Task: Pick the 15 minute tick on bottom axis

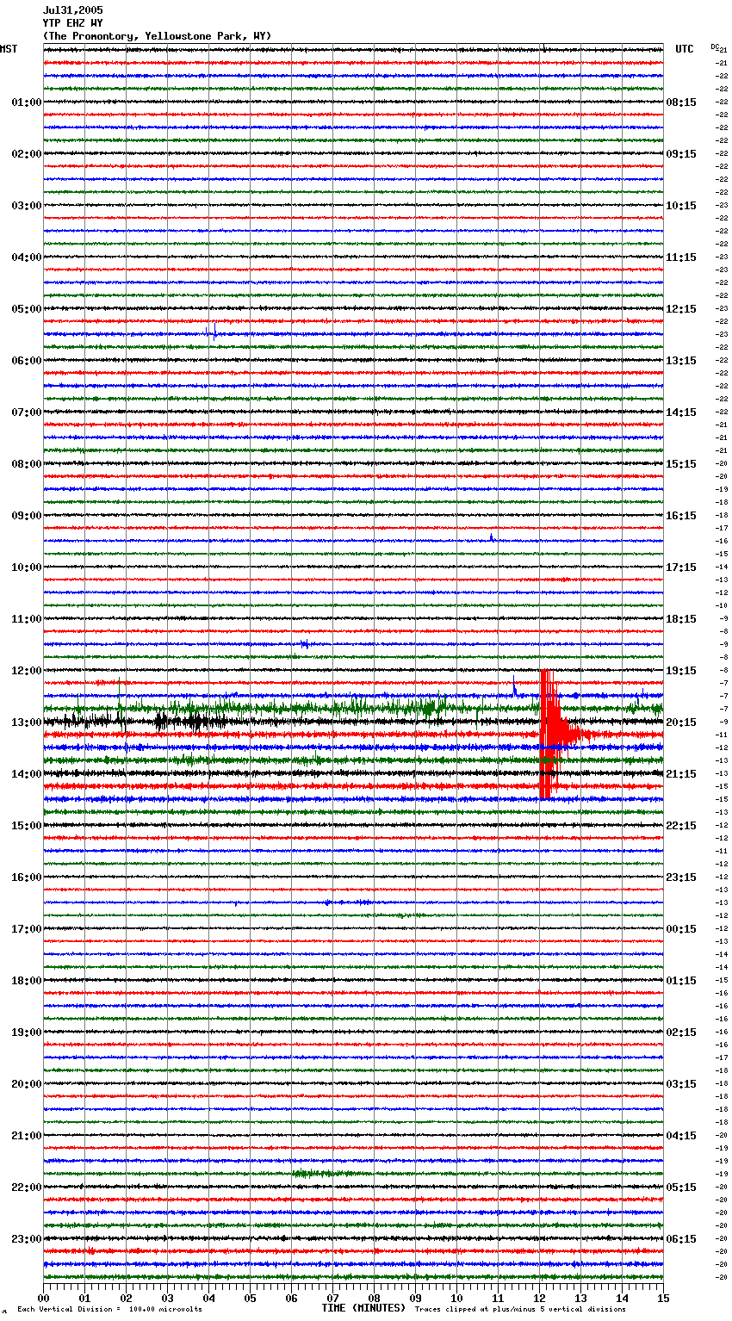Action: (663, 1298)
